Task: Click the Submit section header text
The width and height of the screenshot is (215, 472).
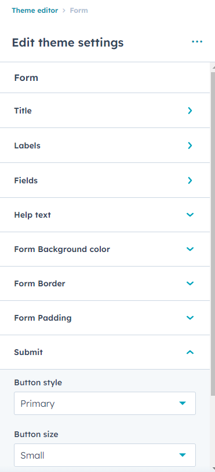Action: point(28,352)
